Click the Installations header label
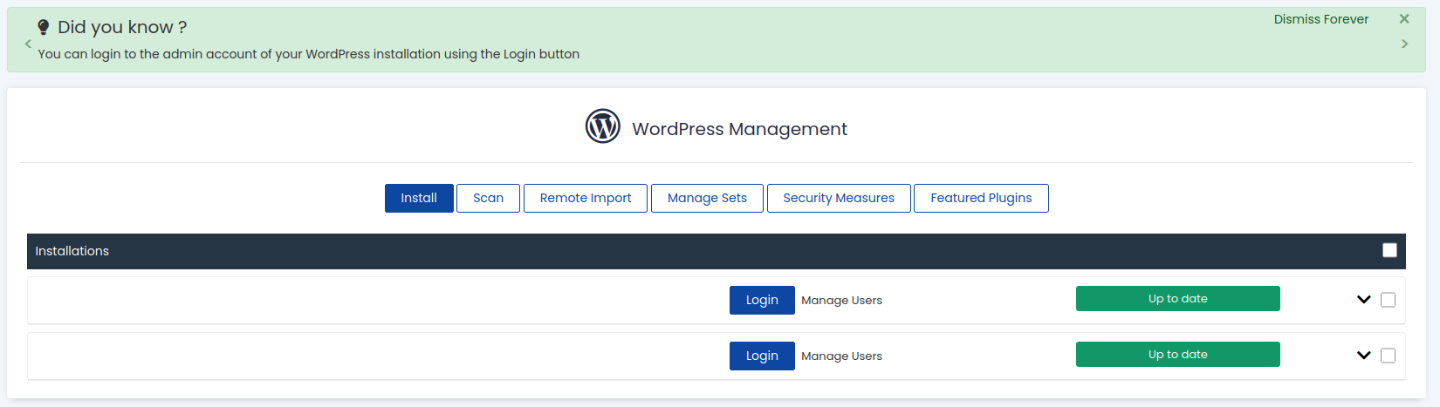 point(72,251)
